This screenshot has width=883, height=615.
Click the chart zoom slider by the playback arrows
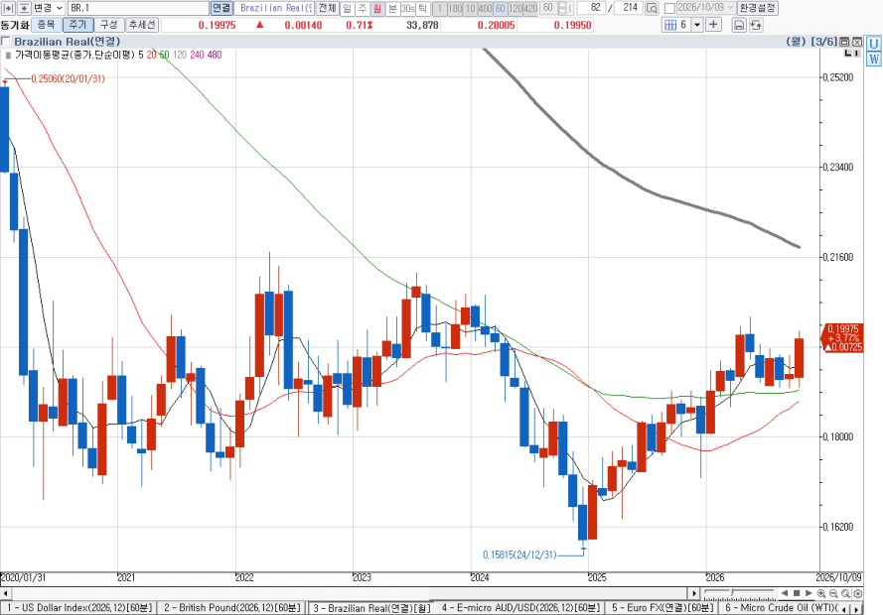point(739,593)
